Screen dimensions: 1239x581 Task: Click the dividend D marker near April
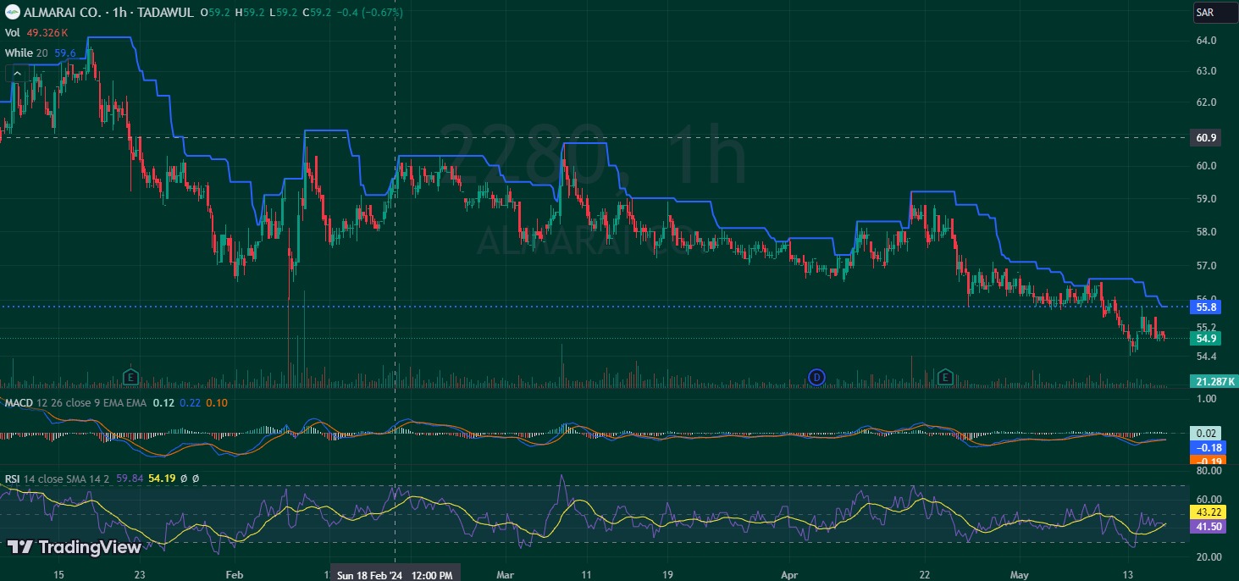(x=816, y=377)
